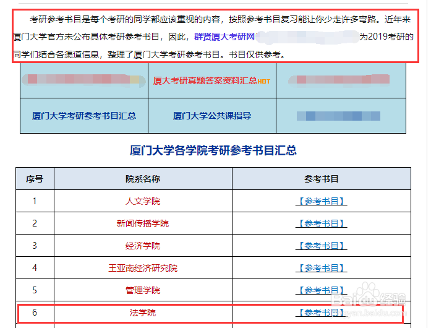The image size is (431, 328).
Task: Open 参考书目 link for 经济学院 row
Action: [x=322, y=246]
